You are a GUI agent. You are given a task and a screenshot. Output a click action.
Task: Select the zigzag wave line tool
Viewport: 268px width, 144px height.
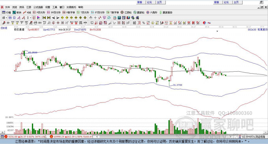pos(114,23)
